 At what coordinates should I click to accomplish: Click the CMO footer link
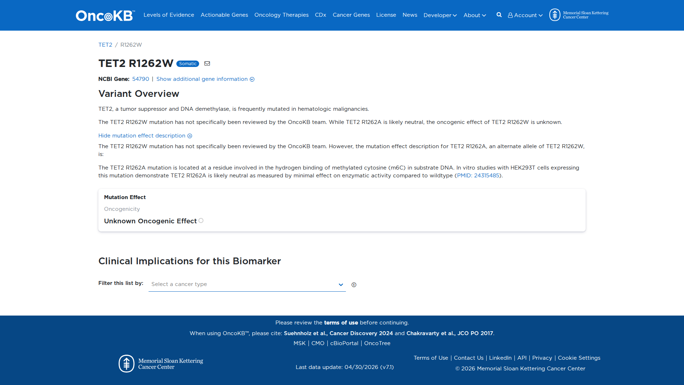tap(318, 343)
